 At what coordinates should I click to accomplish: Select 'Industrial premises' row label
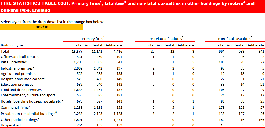point(17,68)
